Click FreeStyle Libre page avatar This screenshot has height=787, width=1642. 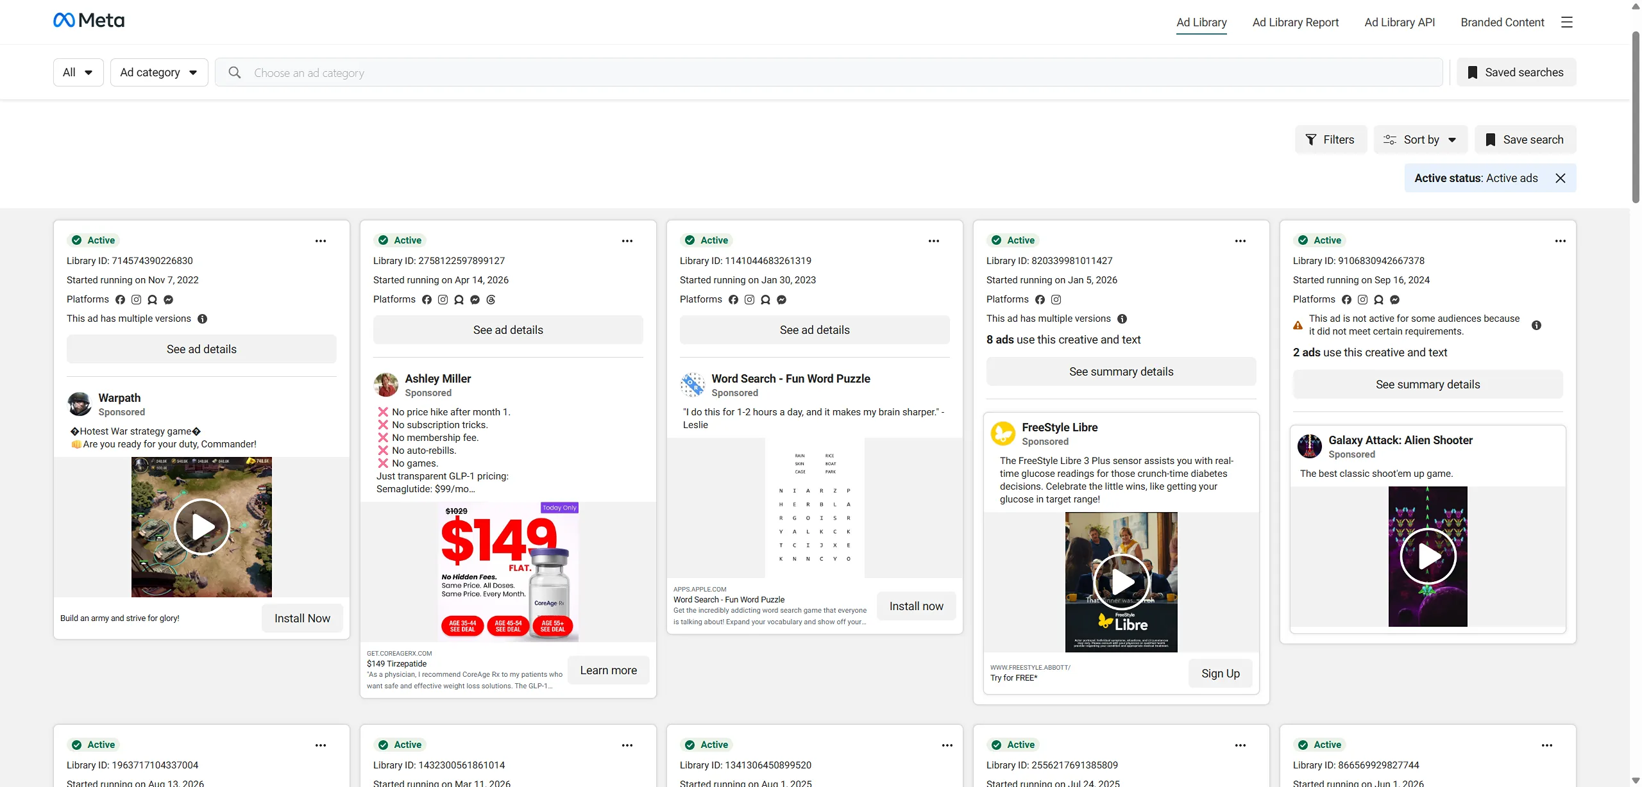(x=1003, y=434)
